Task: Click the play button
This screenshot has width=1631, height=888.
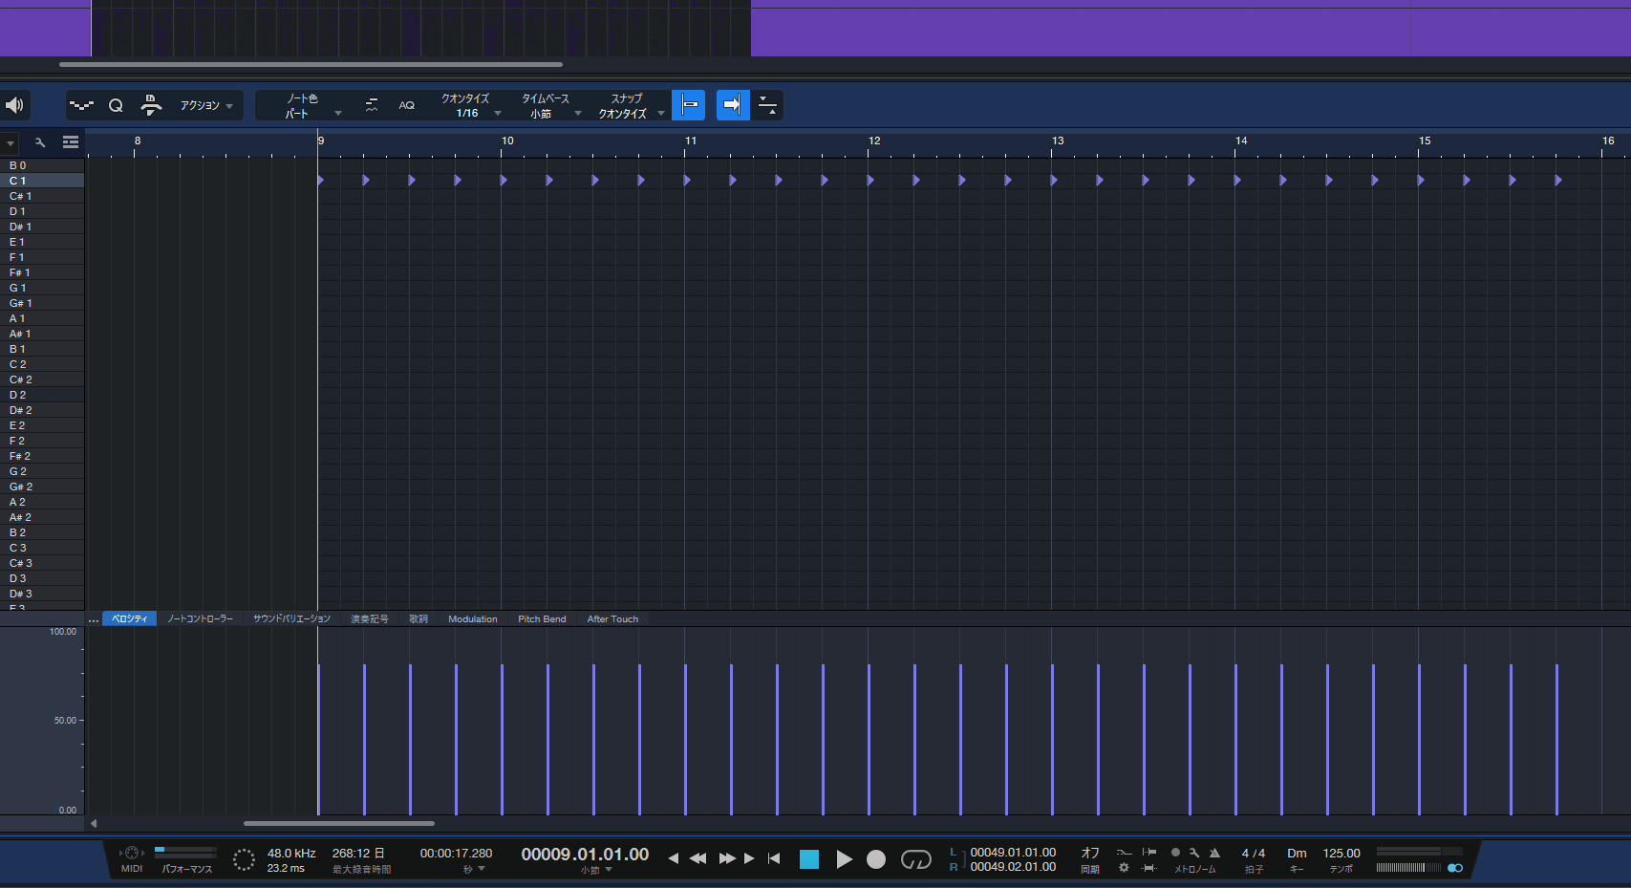Action: tap(844, 859)
